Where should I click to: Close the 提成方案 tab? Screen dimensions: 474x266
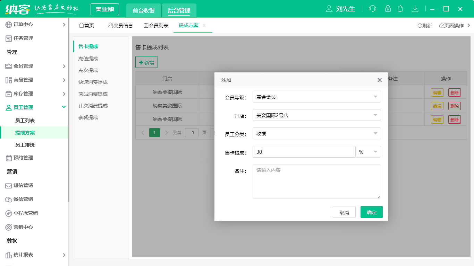(204, 25)
